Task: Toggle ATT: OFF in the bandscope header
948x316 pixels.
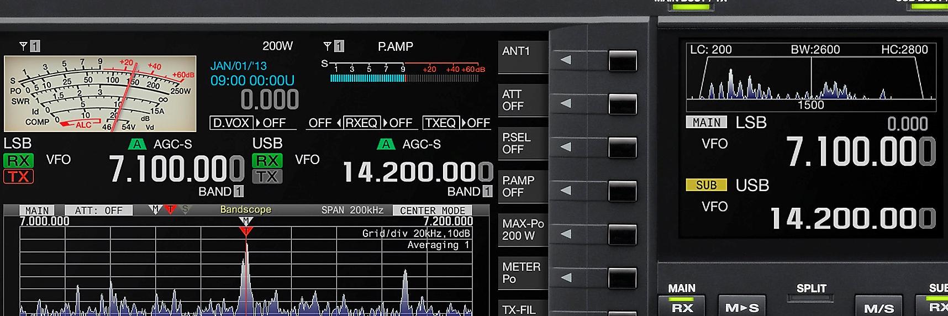Action: (98, 210)
